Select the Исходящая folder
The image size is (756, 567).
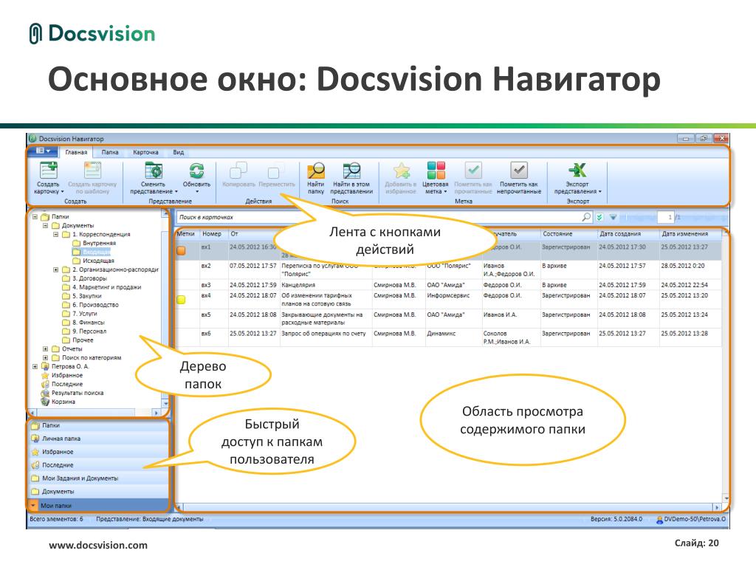coord(98,261)
